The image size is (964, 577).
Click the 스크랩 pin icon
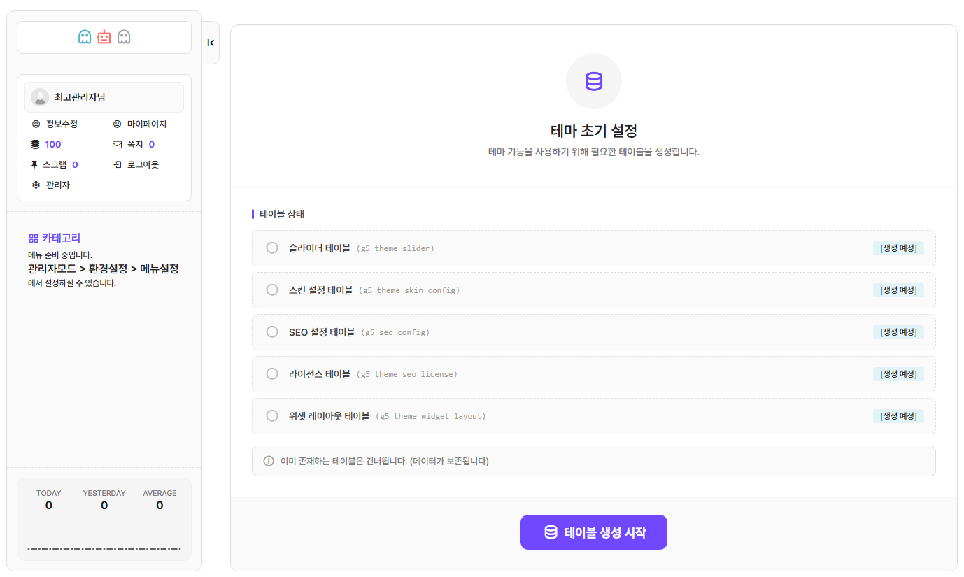pos(35,165)
